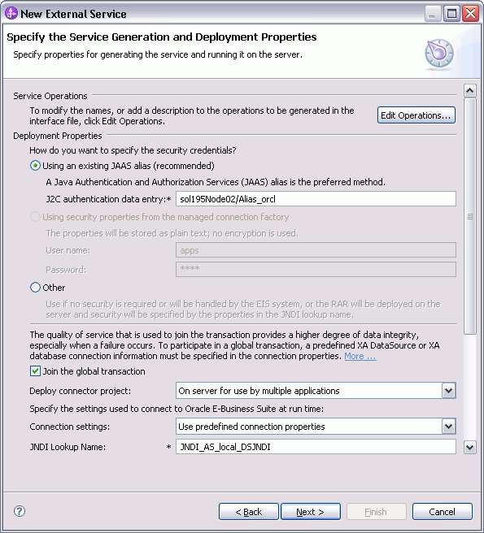This screenshot has height=533, width=484.
Task: Maximize the New External Service window
Action: [x=451, y=14]
